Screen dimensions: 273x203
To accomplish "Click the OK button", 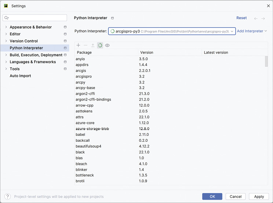I will 212,196.
